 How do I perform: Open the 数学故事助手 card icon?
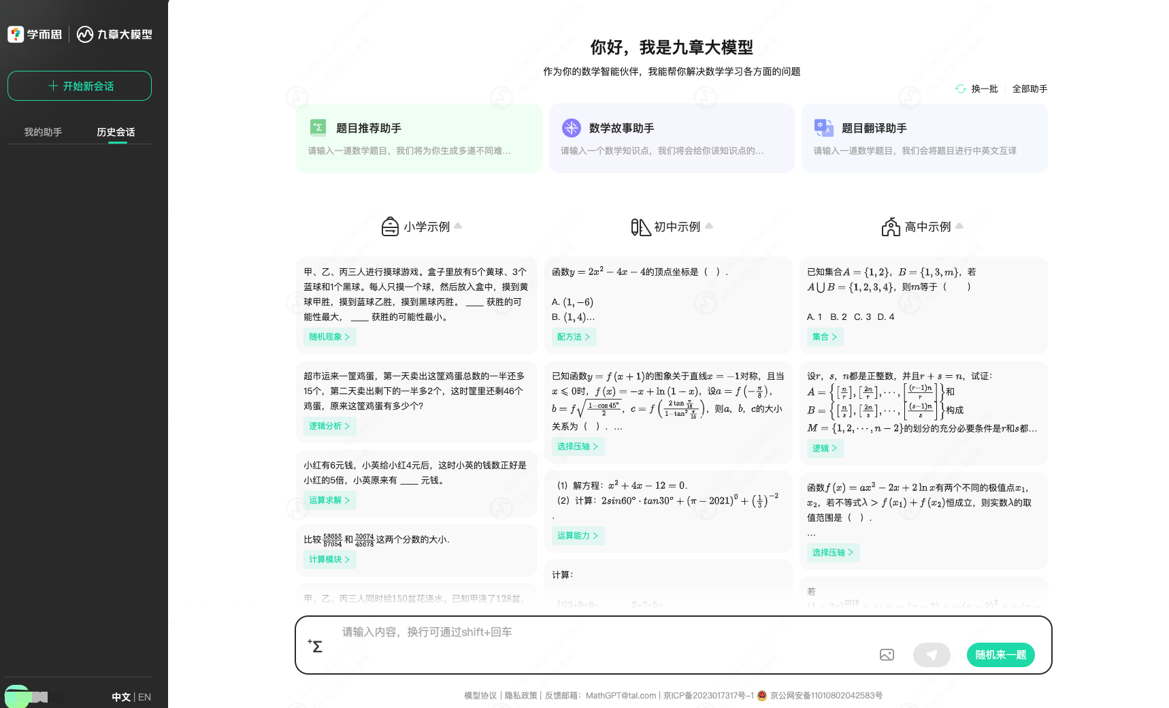[x=571, y=127]
